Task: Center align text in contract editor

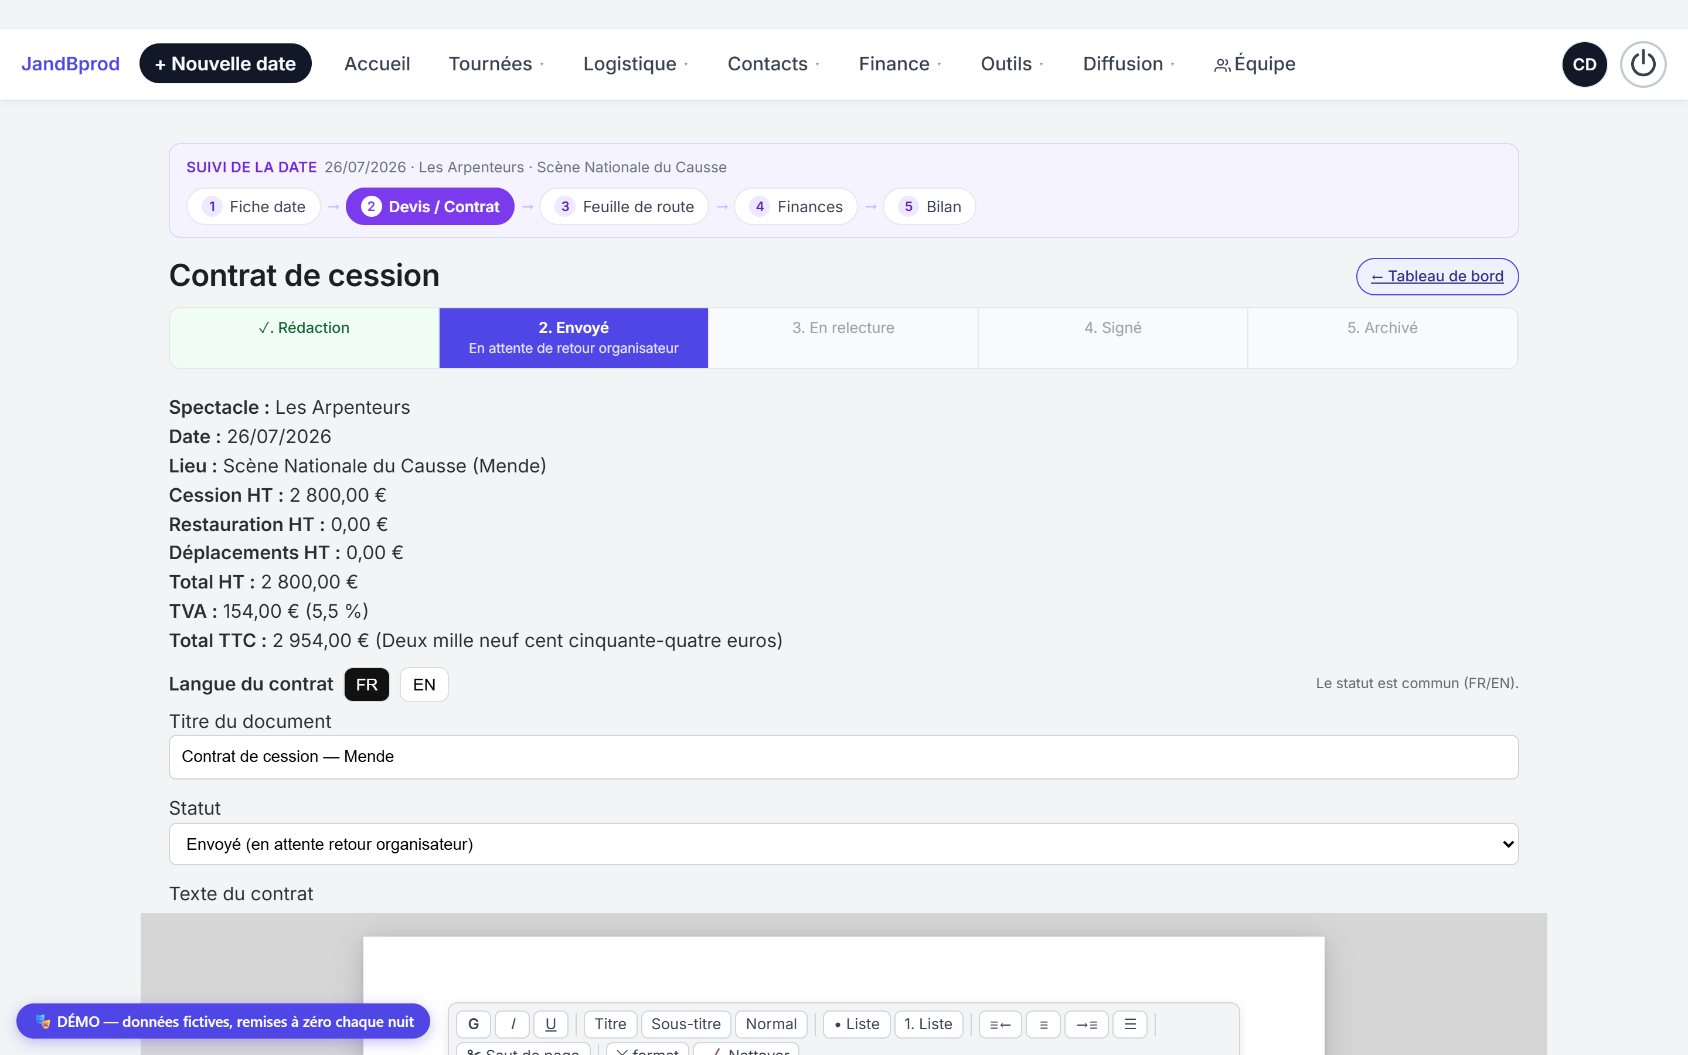Action: (1043, 1023)
